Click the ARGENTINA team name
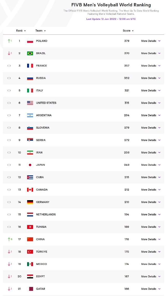This screenshot has height=296, width=168. coord(44,115)
